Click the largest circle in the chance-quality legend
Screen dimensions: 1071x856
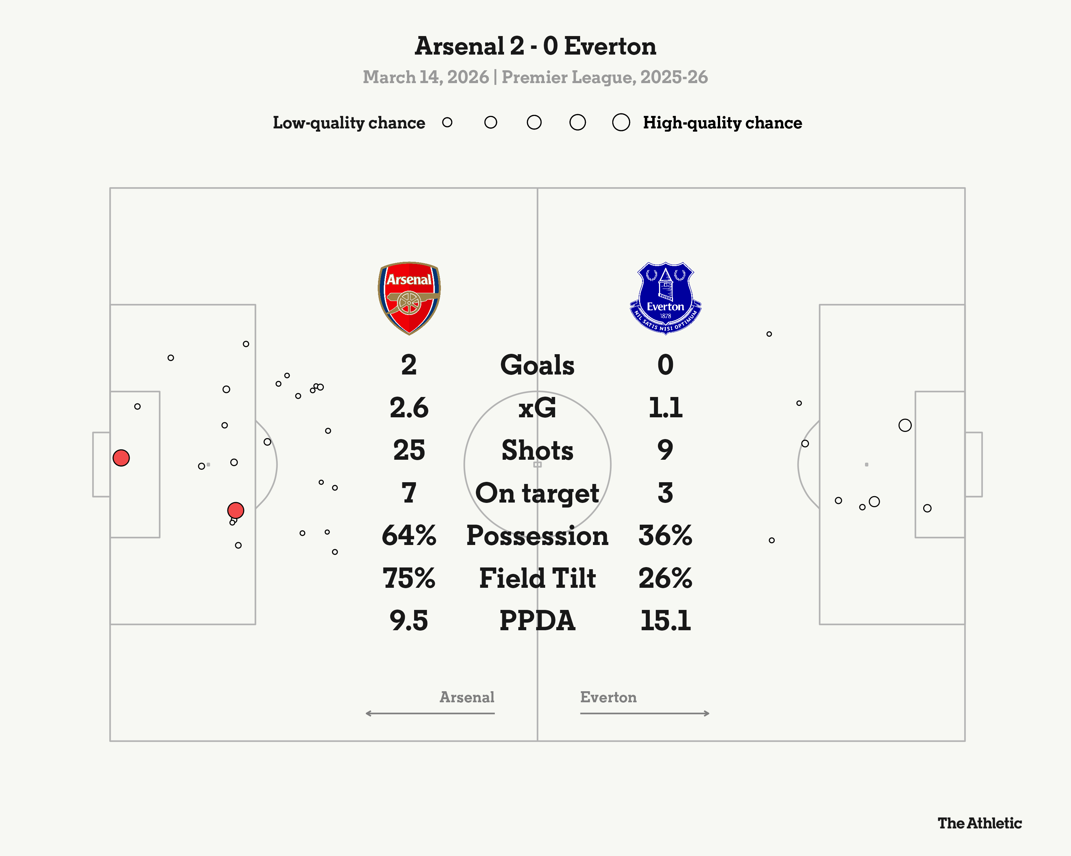(621, 123)
